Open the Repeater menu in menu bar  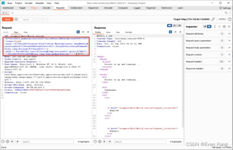(39, 3)
